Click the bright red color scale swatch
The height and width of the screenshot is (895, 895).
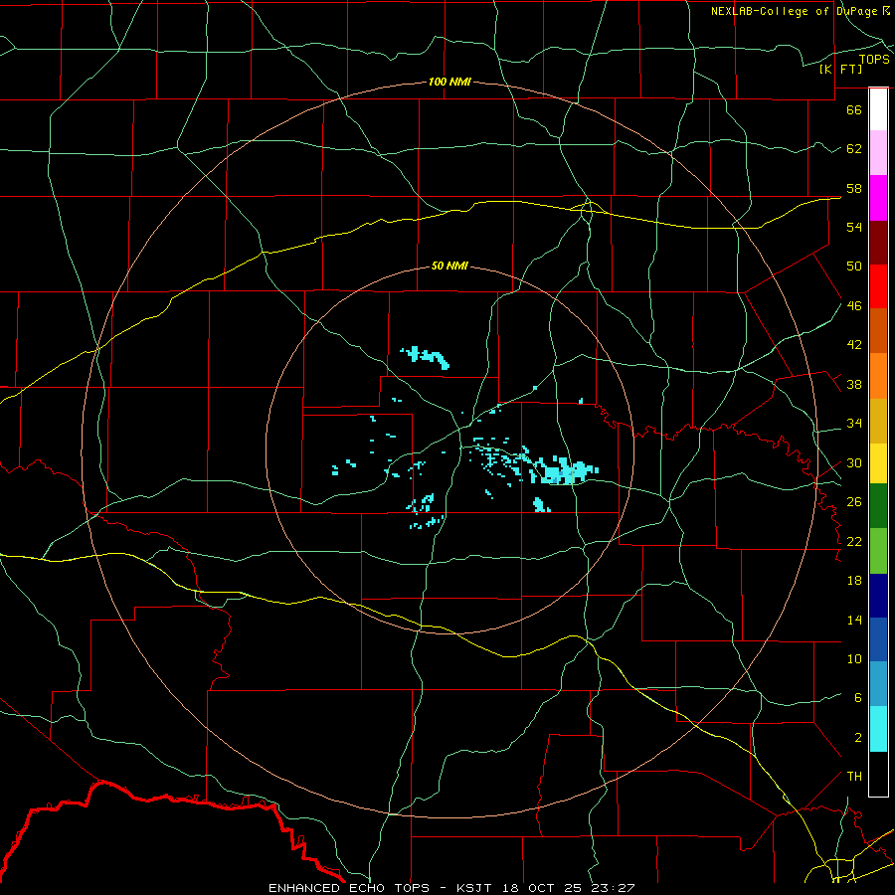(878, 286)
